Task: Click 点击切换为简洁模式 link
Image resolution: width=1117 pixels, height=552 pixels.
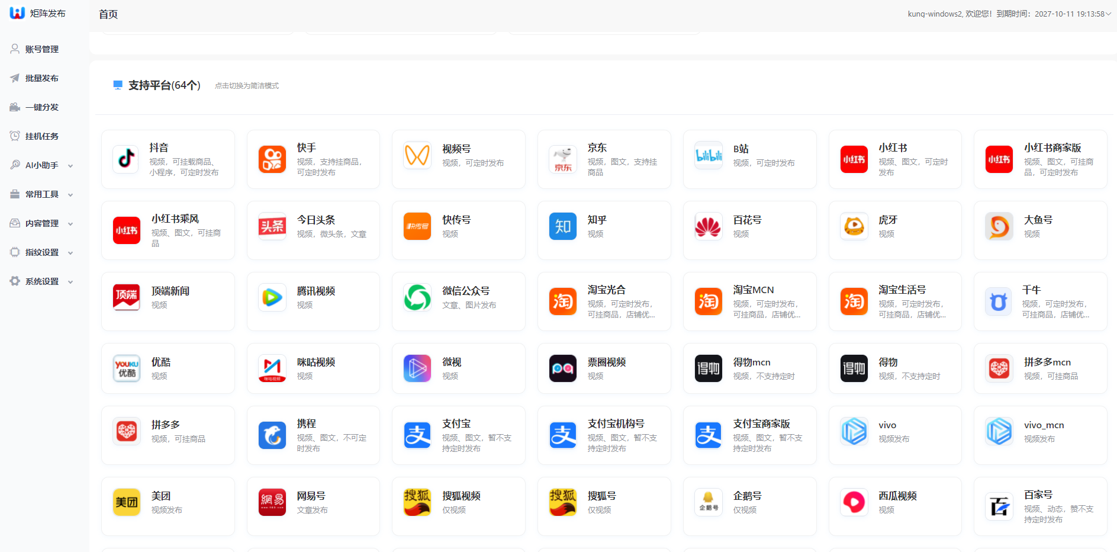Action: coord(247,86)
